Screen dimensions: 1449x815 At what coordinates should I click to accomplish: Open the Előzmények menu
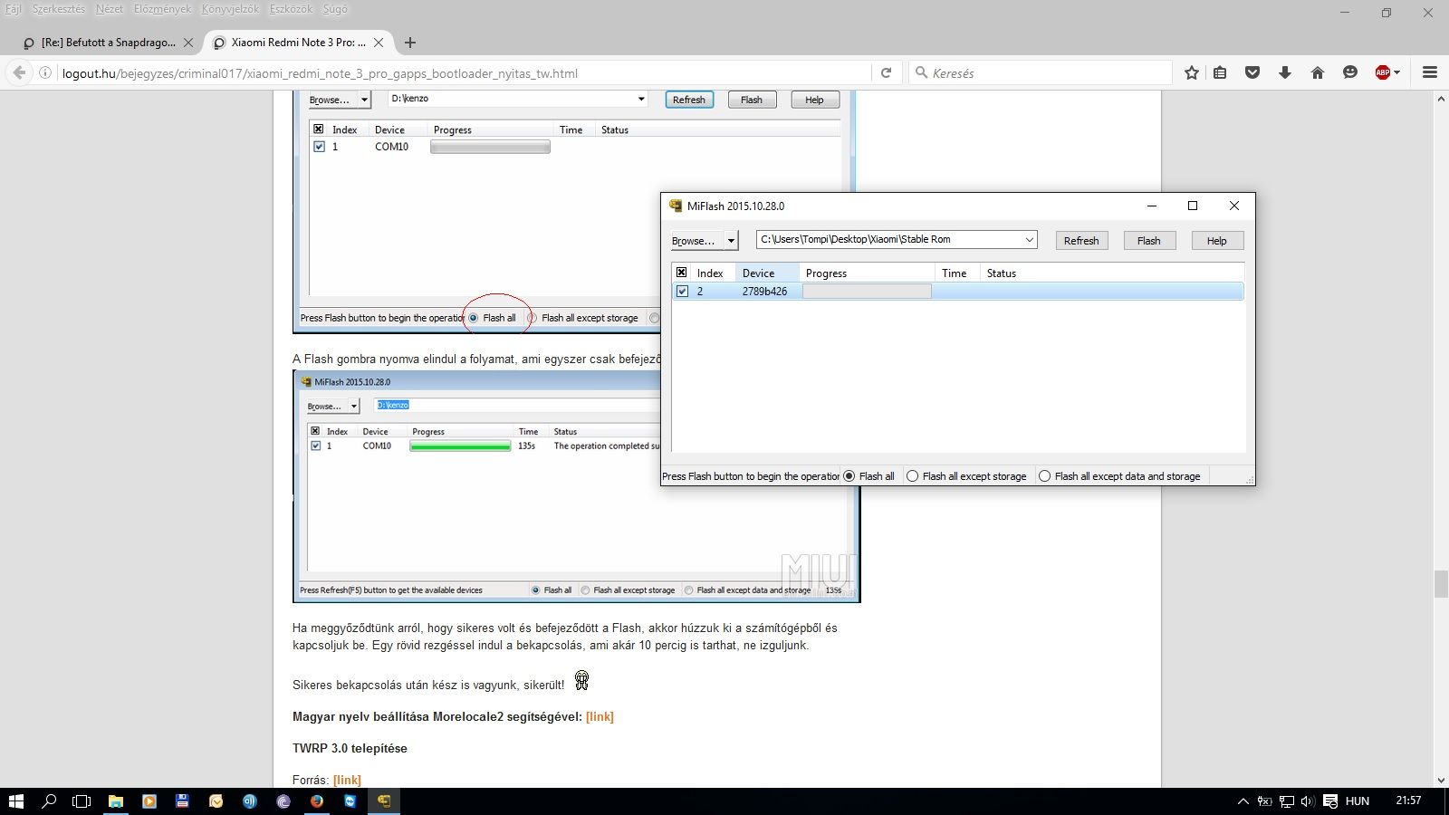(162, 9)
